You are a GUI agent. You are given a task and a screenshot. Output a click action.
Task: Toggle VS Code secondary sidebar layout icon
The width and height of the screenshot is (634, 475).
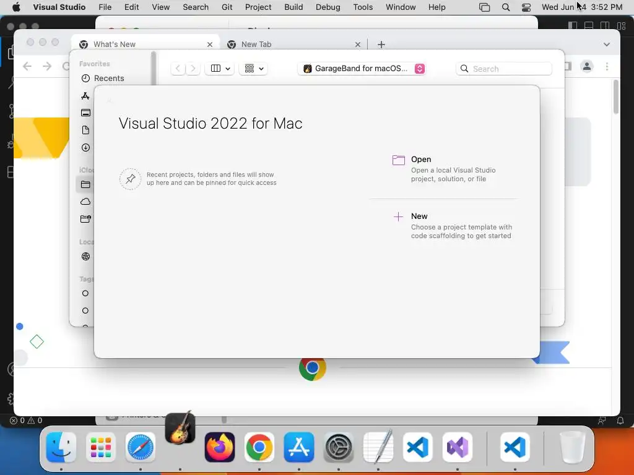click(x=604, y=25)
